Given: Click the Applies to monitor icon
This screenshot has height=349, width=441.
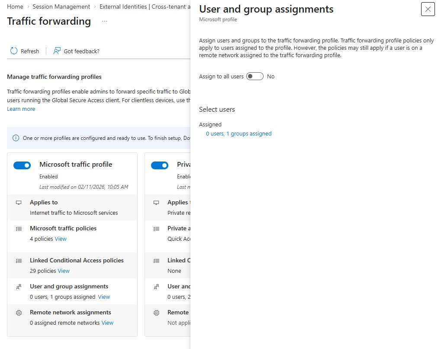Looking at the screenshot, I should [x=19, y=203].
